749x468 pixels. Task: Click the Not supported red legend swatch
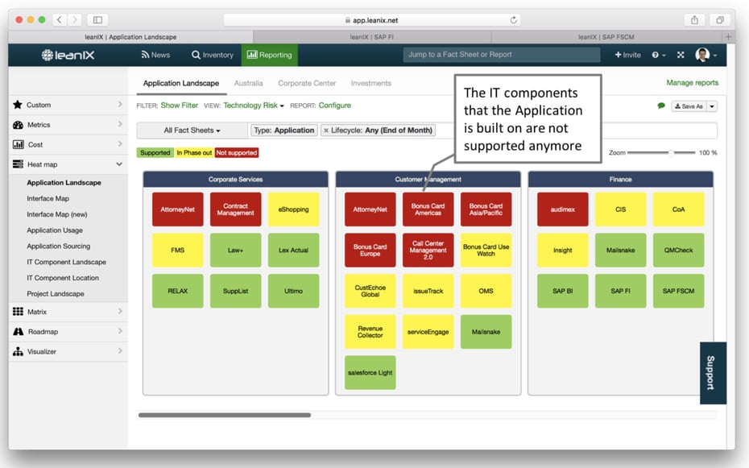click(237, 153)
